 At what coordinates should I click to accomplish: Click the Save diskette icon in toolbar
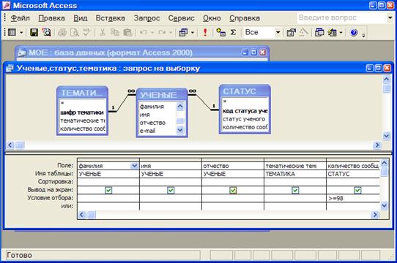pyautogui.click(x=34, y=32)
